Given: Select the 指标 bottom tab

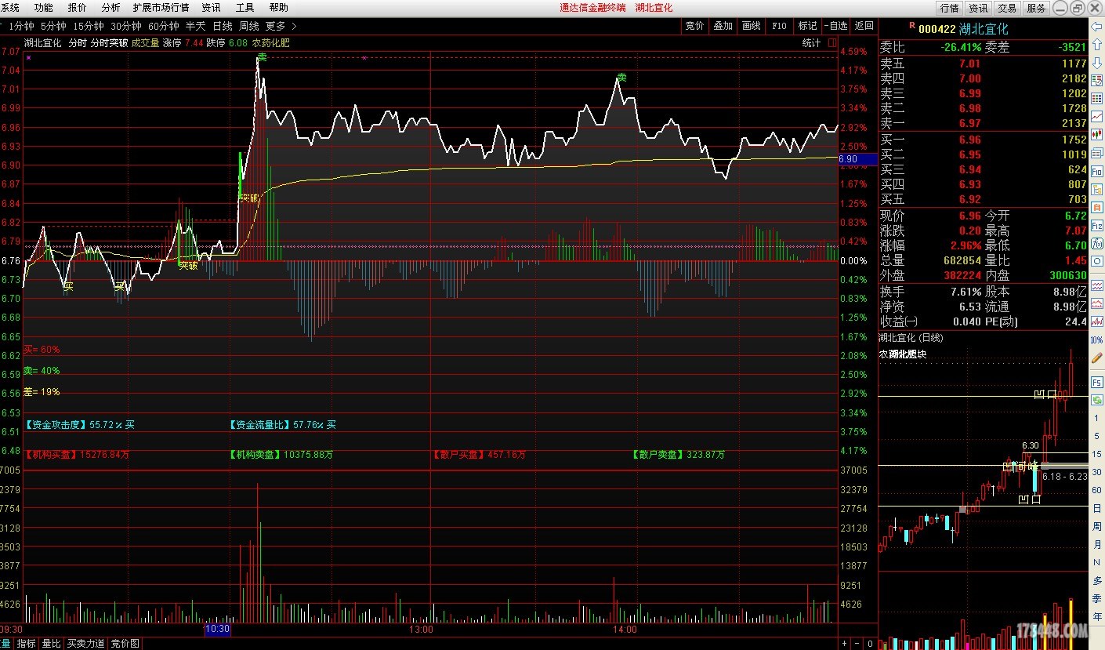Looking at the screenshot, I should [27, 644].
